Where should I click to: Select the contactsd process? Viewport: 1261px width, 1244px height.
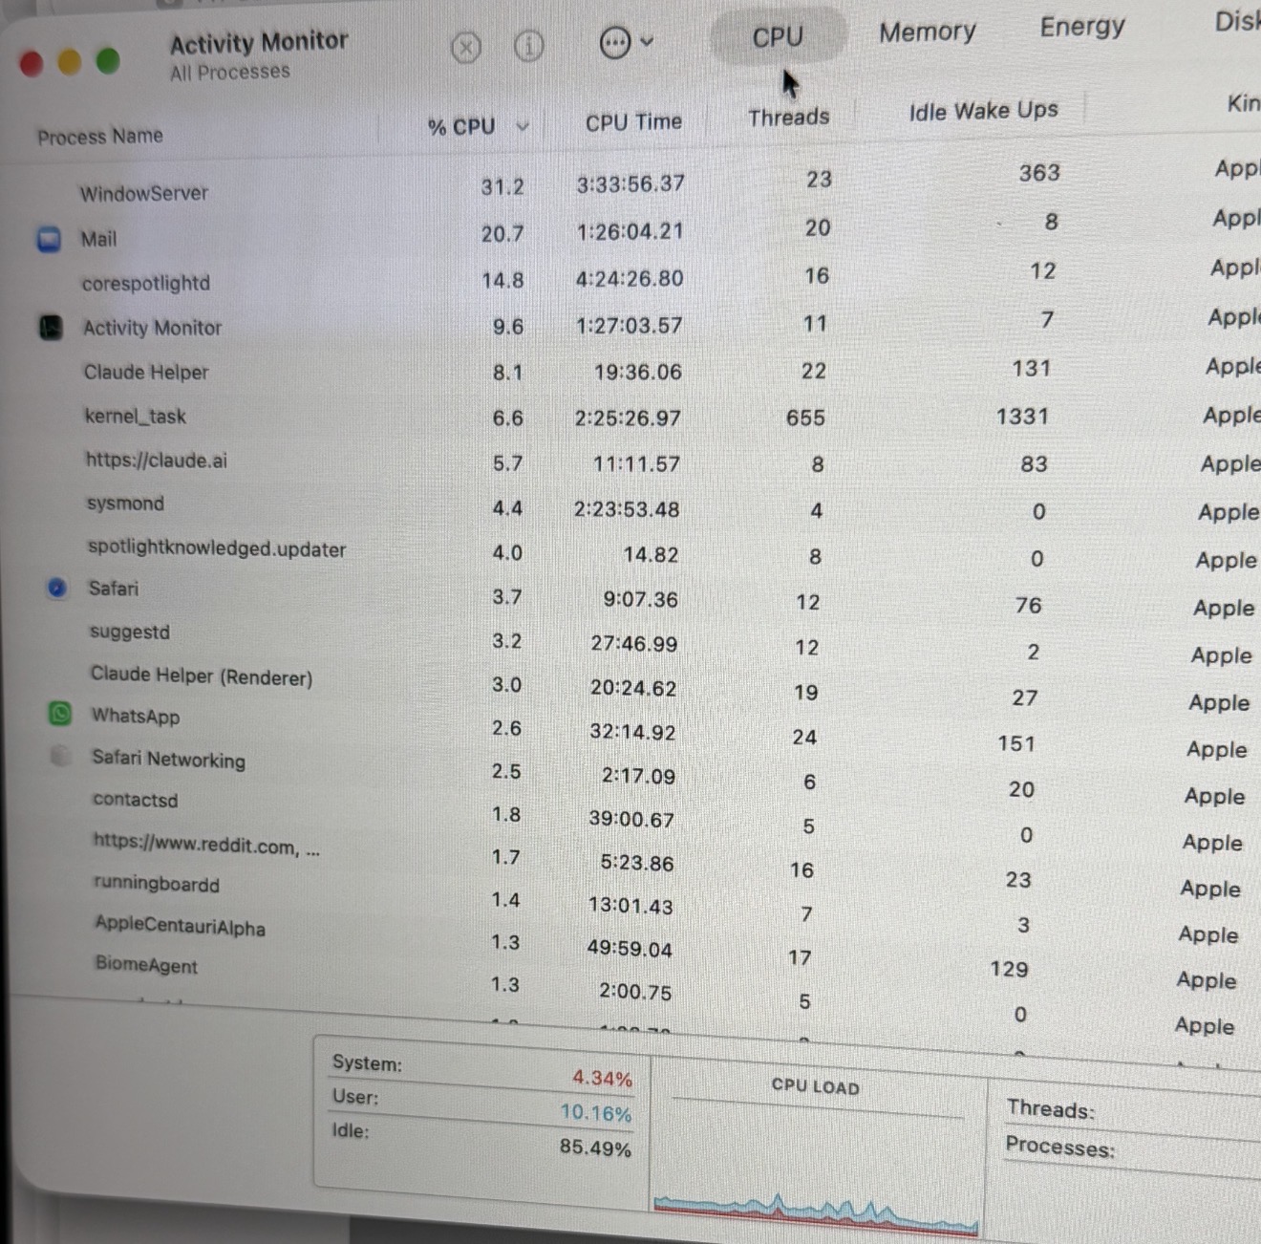click(x=136, y=800)
